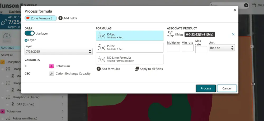Click the plus icon beside Add fields
Viewport: 264px width, 121px height.
coord(60,18)
